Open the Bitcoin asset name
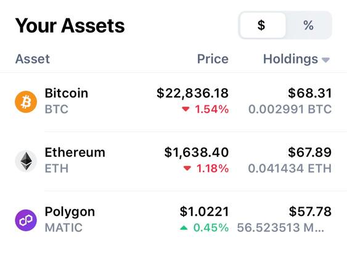 click(x=67, y=93)
